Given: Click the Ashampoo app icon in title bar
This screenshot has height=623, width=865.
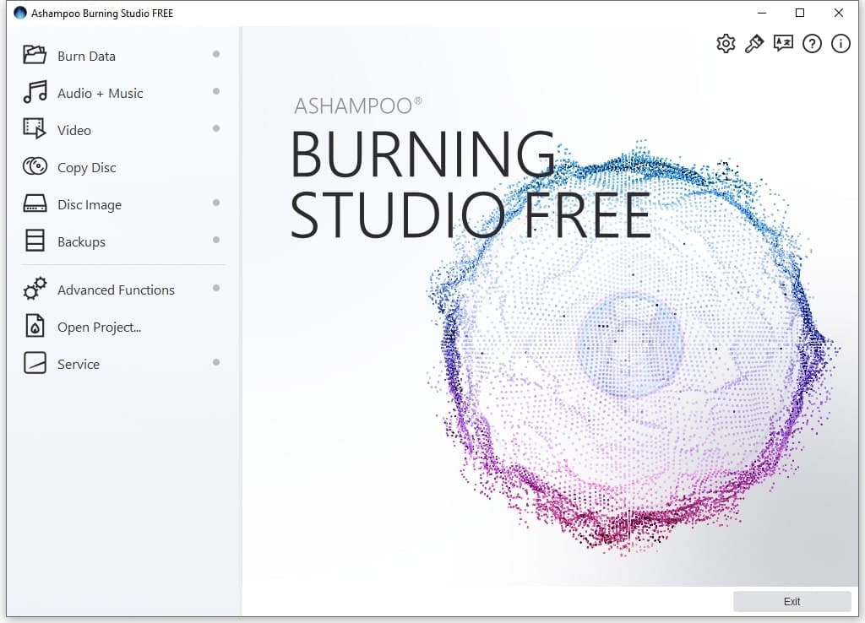Looking at the screenshot, I should 20,13.
